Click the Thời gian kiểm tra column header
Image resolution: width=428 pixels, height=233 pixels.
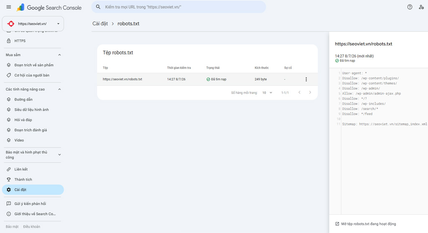[179, 68]
